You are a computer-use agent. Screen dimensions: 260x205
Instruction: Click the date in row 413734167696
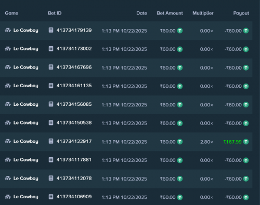[124, 67]
